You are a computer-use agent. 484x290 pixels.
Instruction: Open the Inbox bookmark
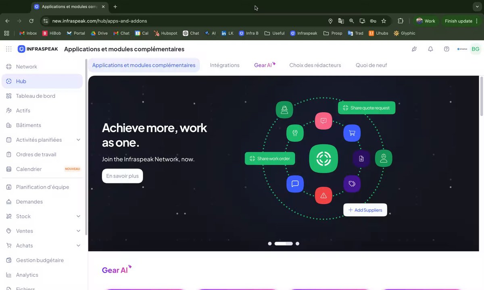[28, 33]
